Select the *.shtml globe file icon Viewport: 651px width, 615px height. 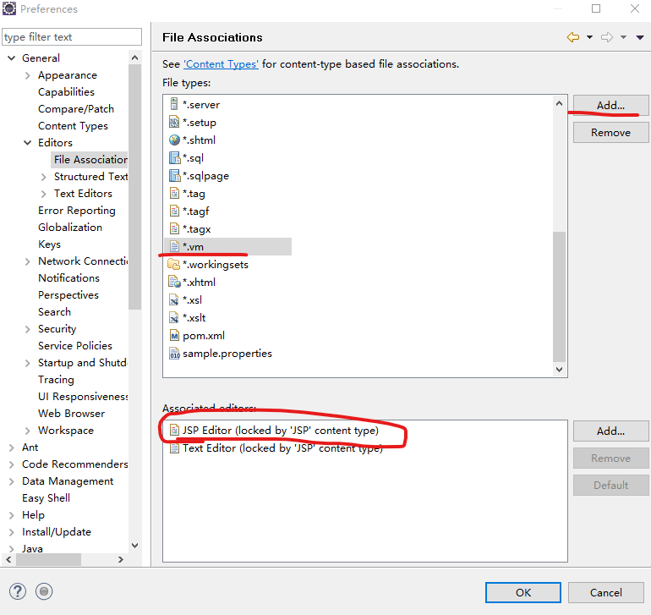pyautogui.click(x=175, y=140)
